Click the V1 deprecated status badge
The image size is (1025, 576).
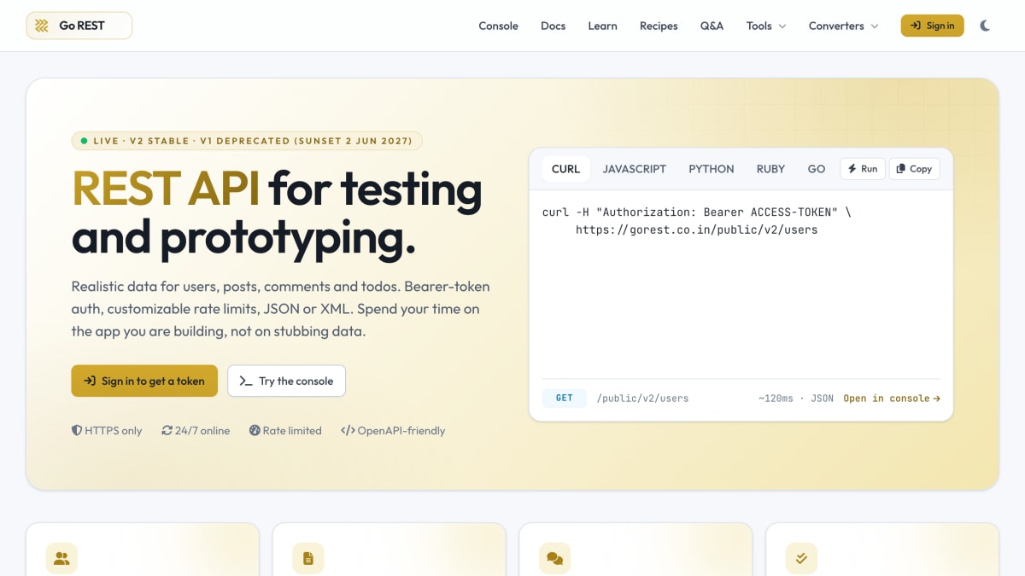point(247,141)
